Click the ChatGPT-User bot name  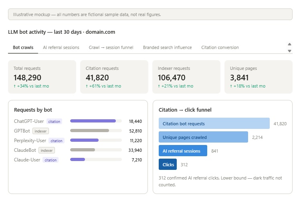point(29,121)
